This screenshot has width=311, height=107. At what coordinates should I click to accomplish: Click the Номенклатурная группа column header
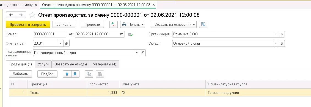tap(258, 84)
